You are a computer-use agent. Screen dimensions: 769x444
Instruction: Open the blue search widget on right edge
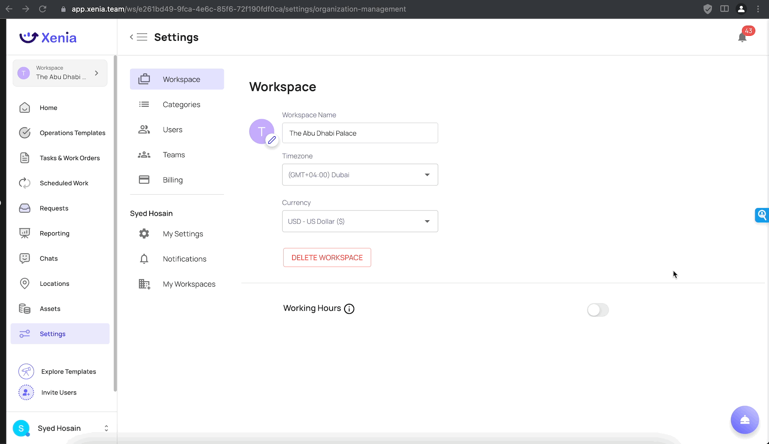coord(762,215)
